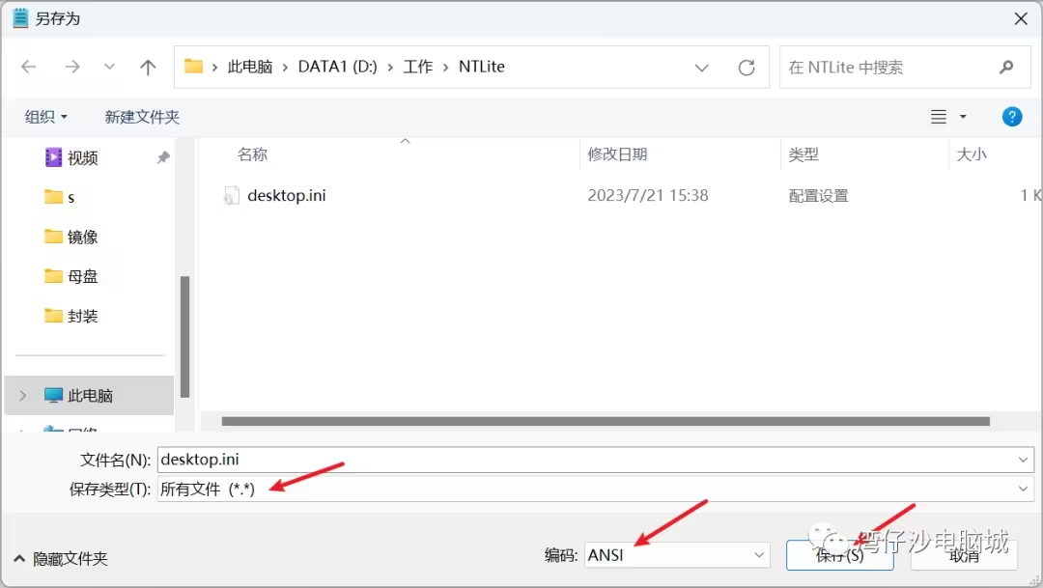Click the refresh icon in address bar
The width and height of the screenshot is (1043, 588).
tap(746, 67)
